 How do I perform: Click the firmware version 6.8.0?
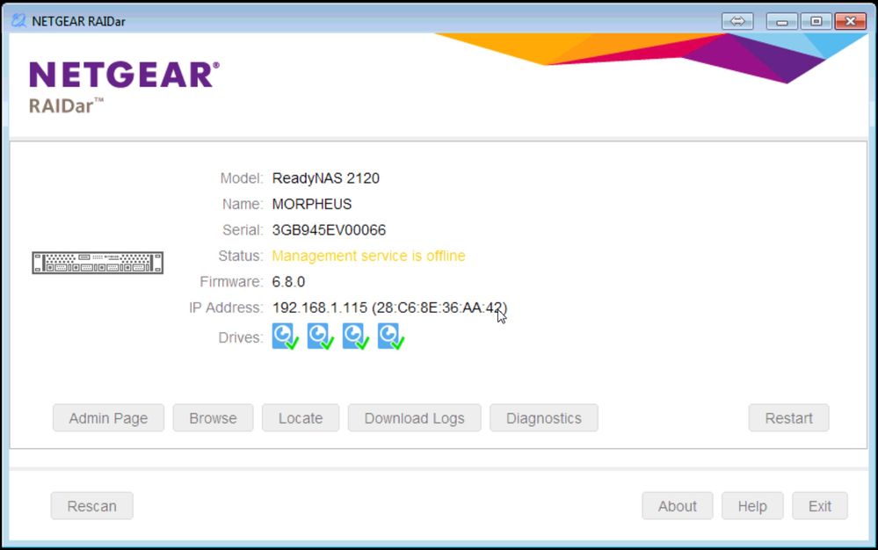[x=288, y=281]
